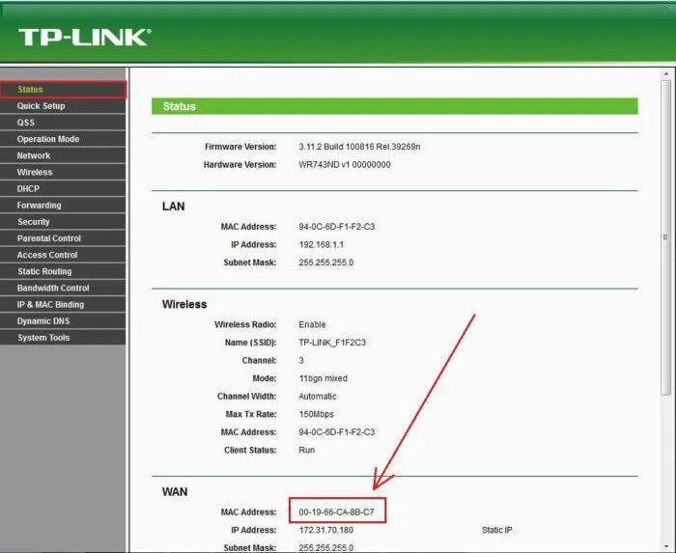The image size is (676, 553).
Task: Select Channel Width Automatic value
Action: tap(318, 397)
